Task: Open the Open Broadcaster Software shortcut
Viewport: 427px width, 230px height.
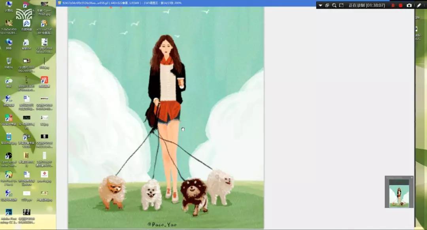Action: (x=9, y=160)
